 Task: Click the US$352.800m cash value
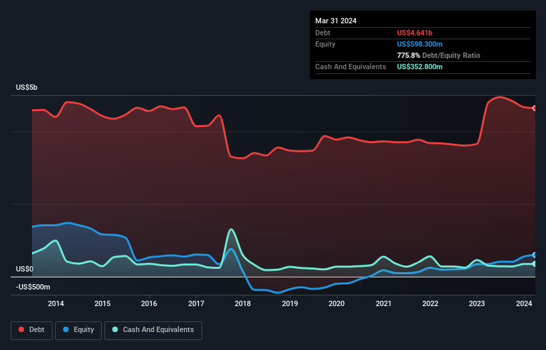(420, 67)
